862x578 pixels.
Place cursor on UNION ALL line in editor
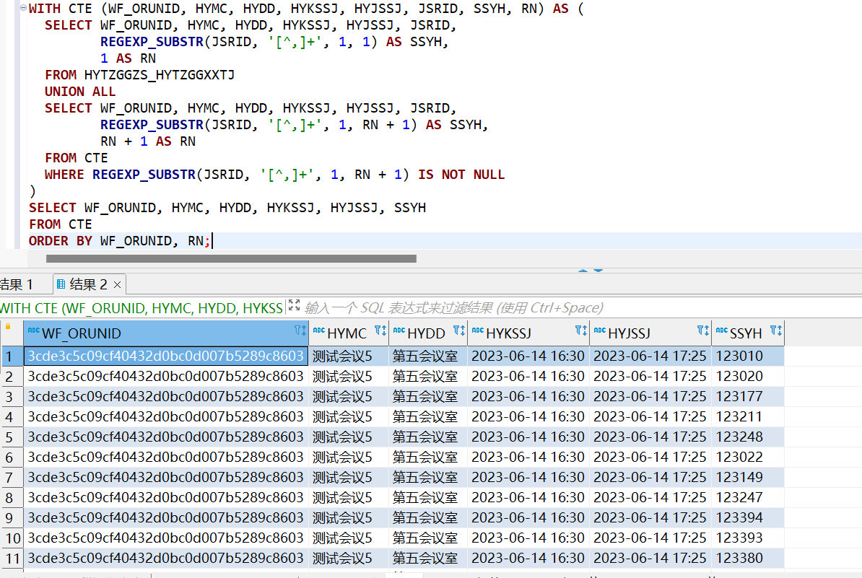click(80, 91)
